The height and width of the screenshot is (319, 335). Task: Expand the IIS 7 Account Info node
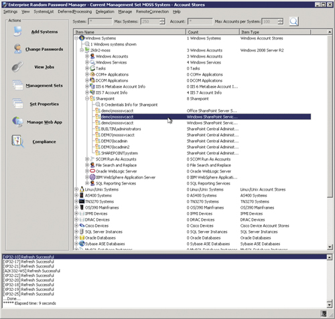(x=87, y=92)
